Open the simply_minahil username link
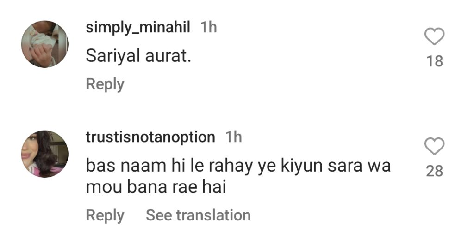The width and height of the screenshot is (474, 238). 138,27
